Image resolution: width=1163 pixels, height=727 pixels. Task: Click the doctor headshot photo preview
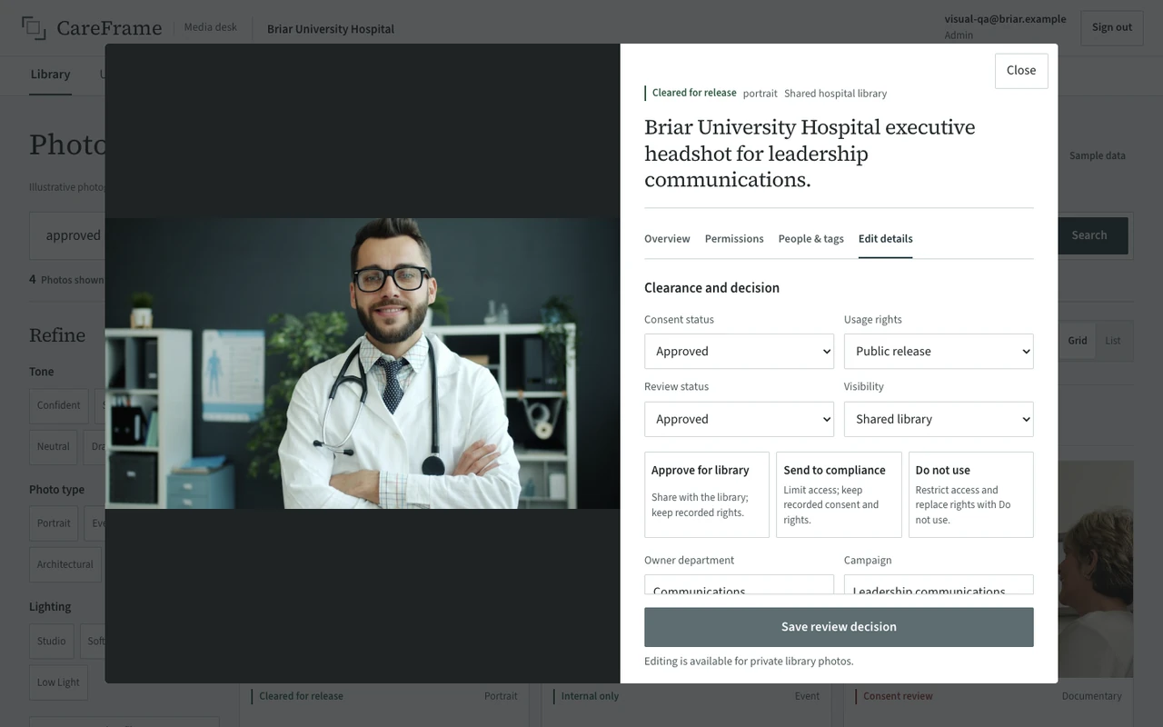point(363,363)
